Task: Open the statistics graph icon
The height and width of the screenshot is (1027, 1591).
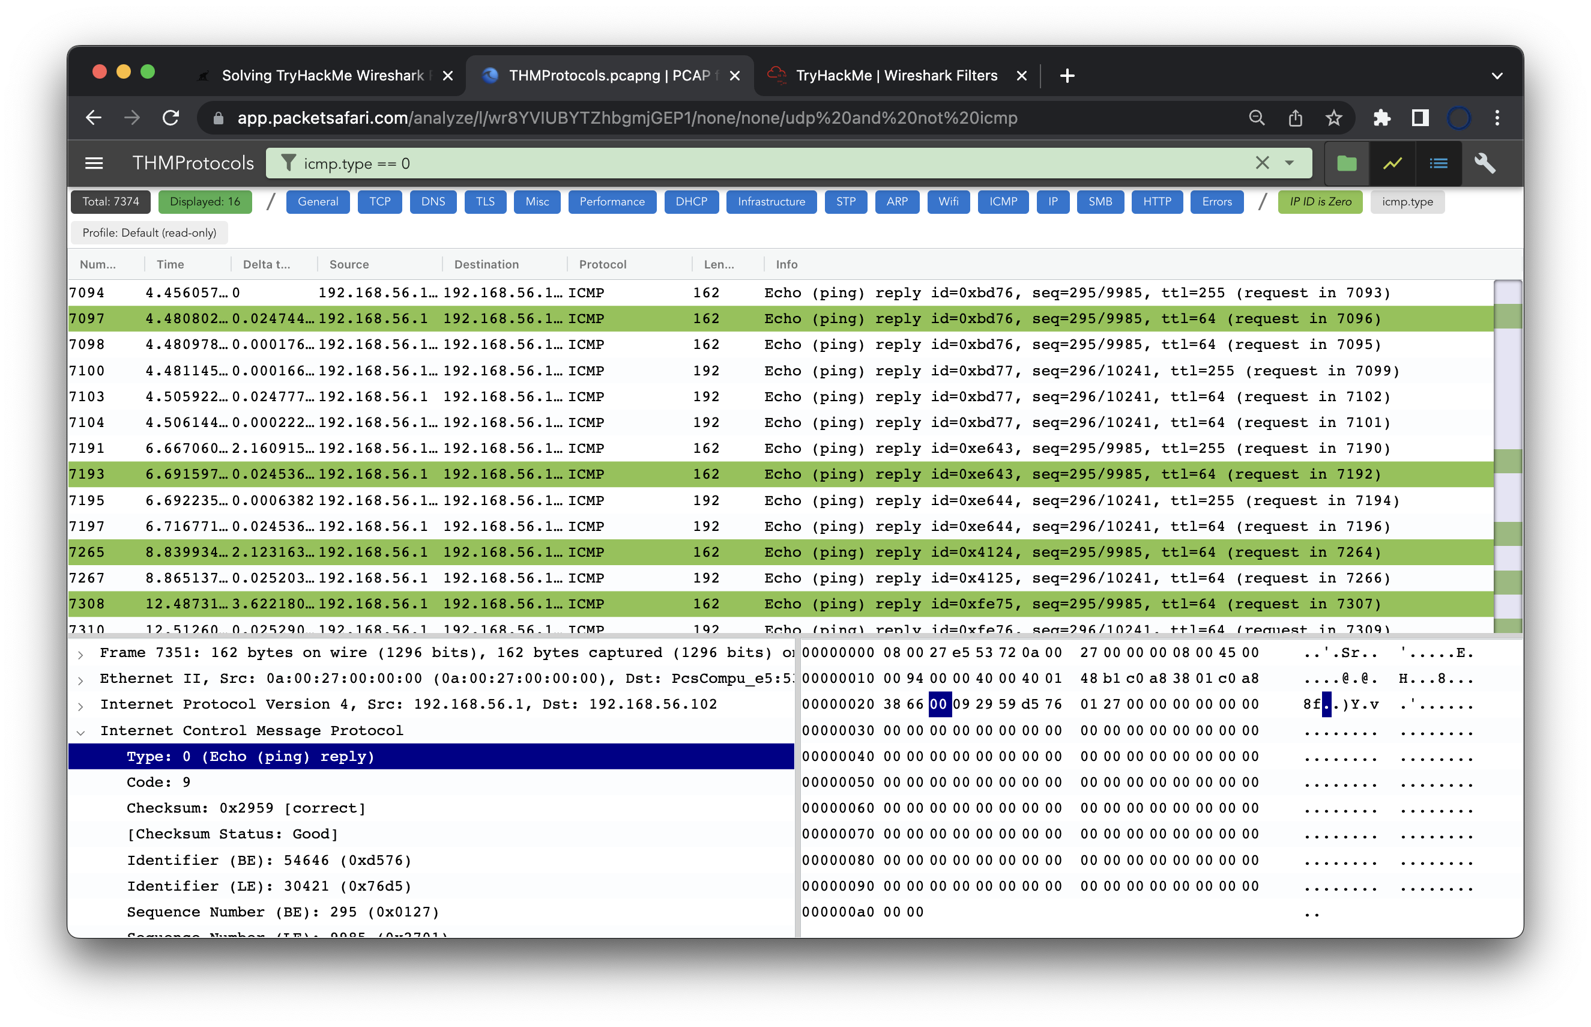Action: [x=1392, y=163]
